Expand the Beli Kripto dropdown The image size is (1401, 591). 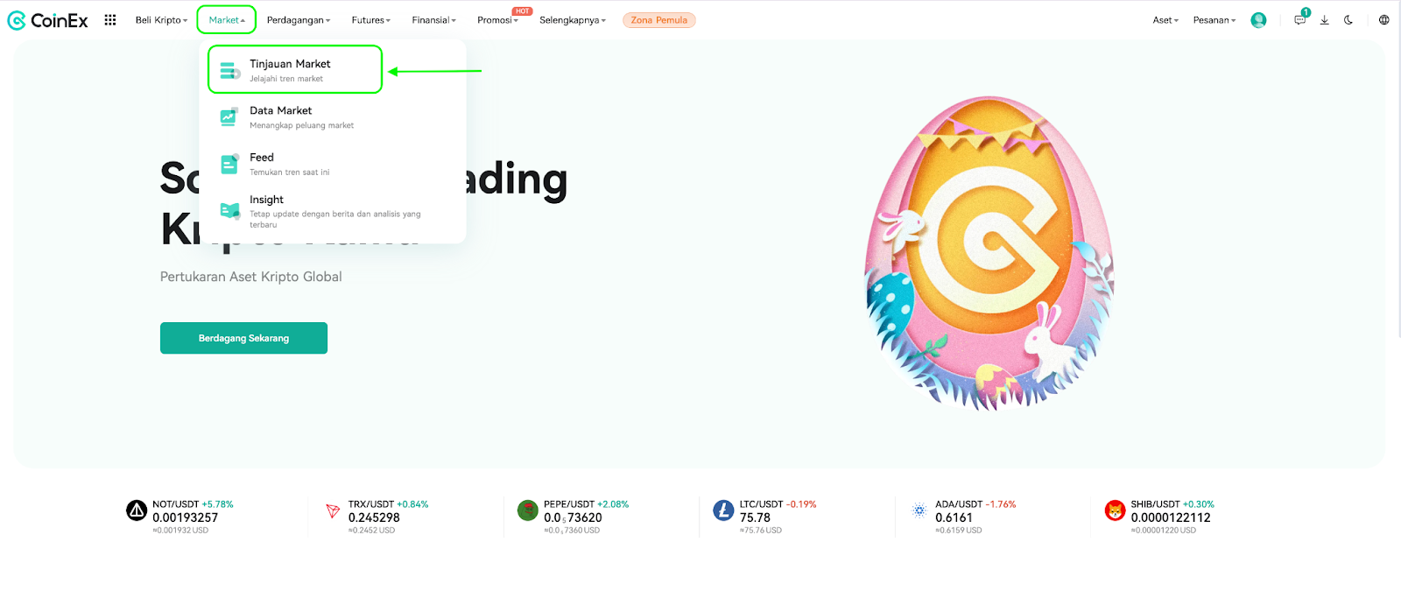[161, 20]
